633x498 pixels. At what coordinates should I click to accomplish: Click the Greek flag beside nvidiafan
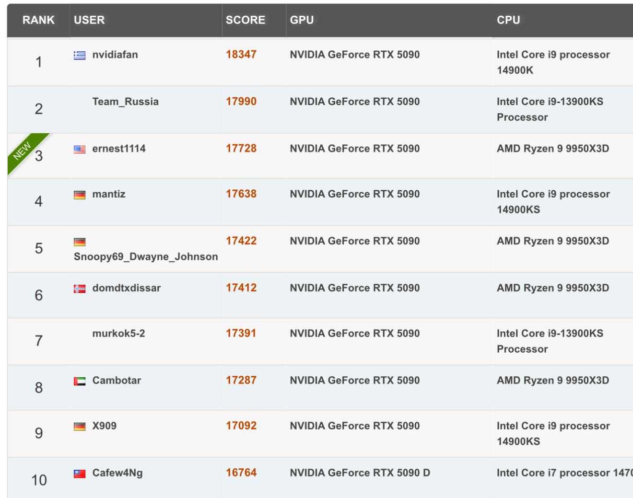[x=80, y=55]
